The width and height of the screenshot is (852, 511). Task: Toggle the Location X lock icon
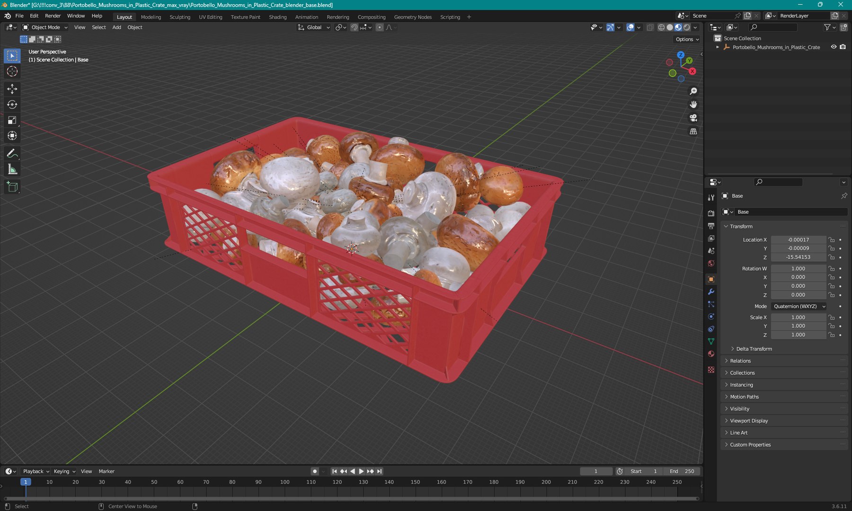click(832, 240)
